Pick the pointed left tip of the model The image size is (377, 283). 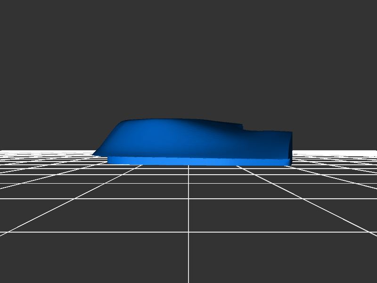coord(94,154)
